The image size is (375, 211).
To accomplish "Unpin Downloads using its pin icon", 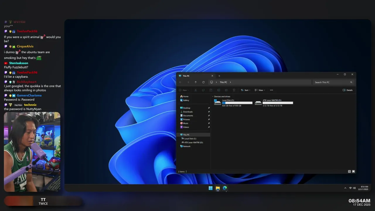I will click(209, 112).
